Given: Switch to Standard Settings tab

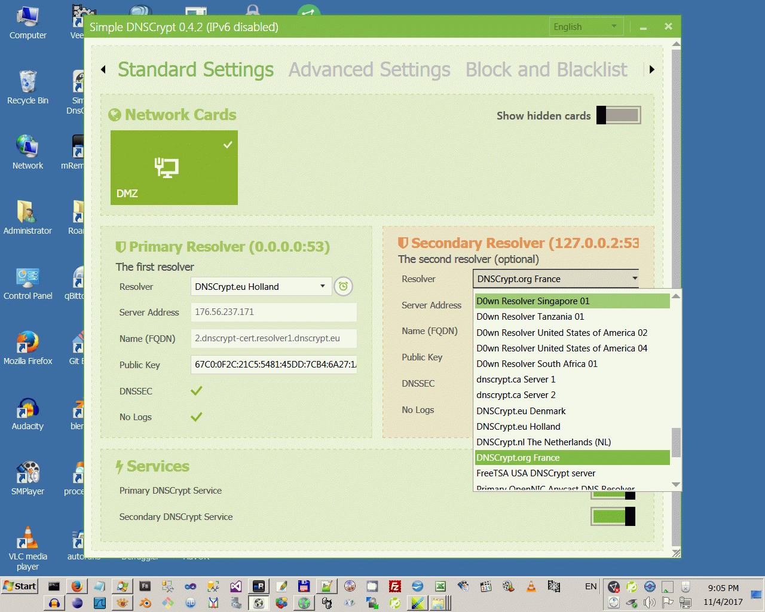Looking at the screenshot, I should coord(195,69).
